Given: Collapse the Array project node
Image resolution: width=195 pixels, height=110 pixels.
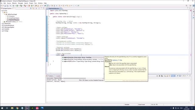Looking at the screenshot, I should point(1,11).
